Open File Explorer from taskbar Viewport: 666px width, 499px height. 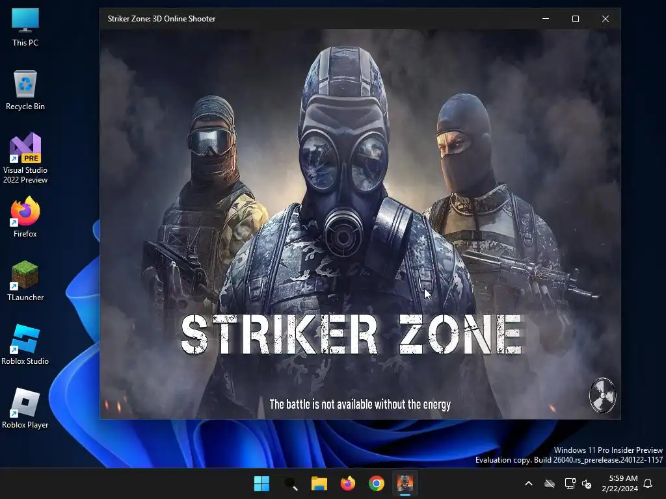click(319, 483)
